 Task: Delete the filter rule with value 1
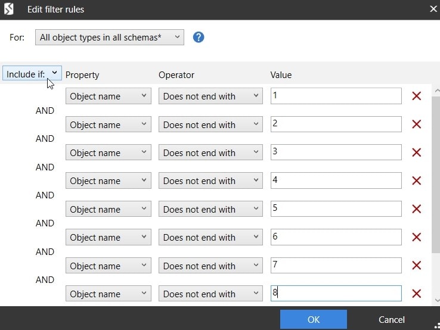[416, 96]
